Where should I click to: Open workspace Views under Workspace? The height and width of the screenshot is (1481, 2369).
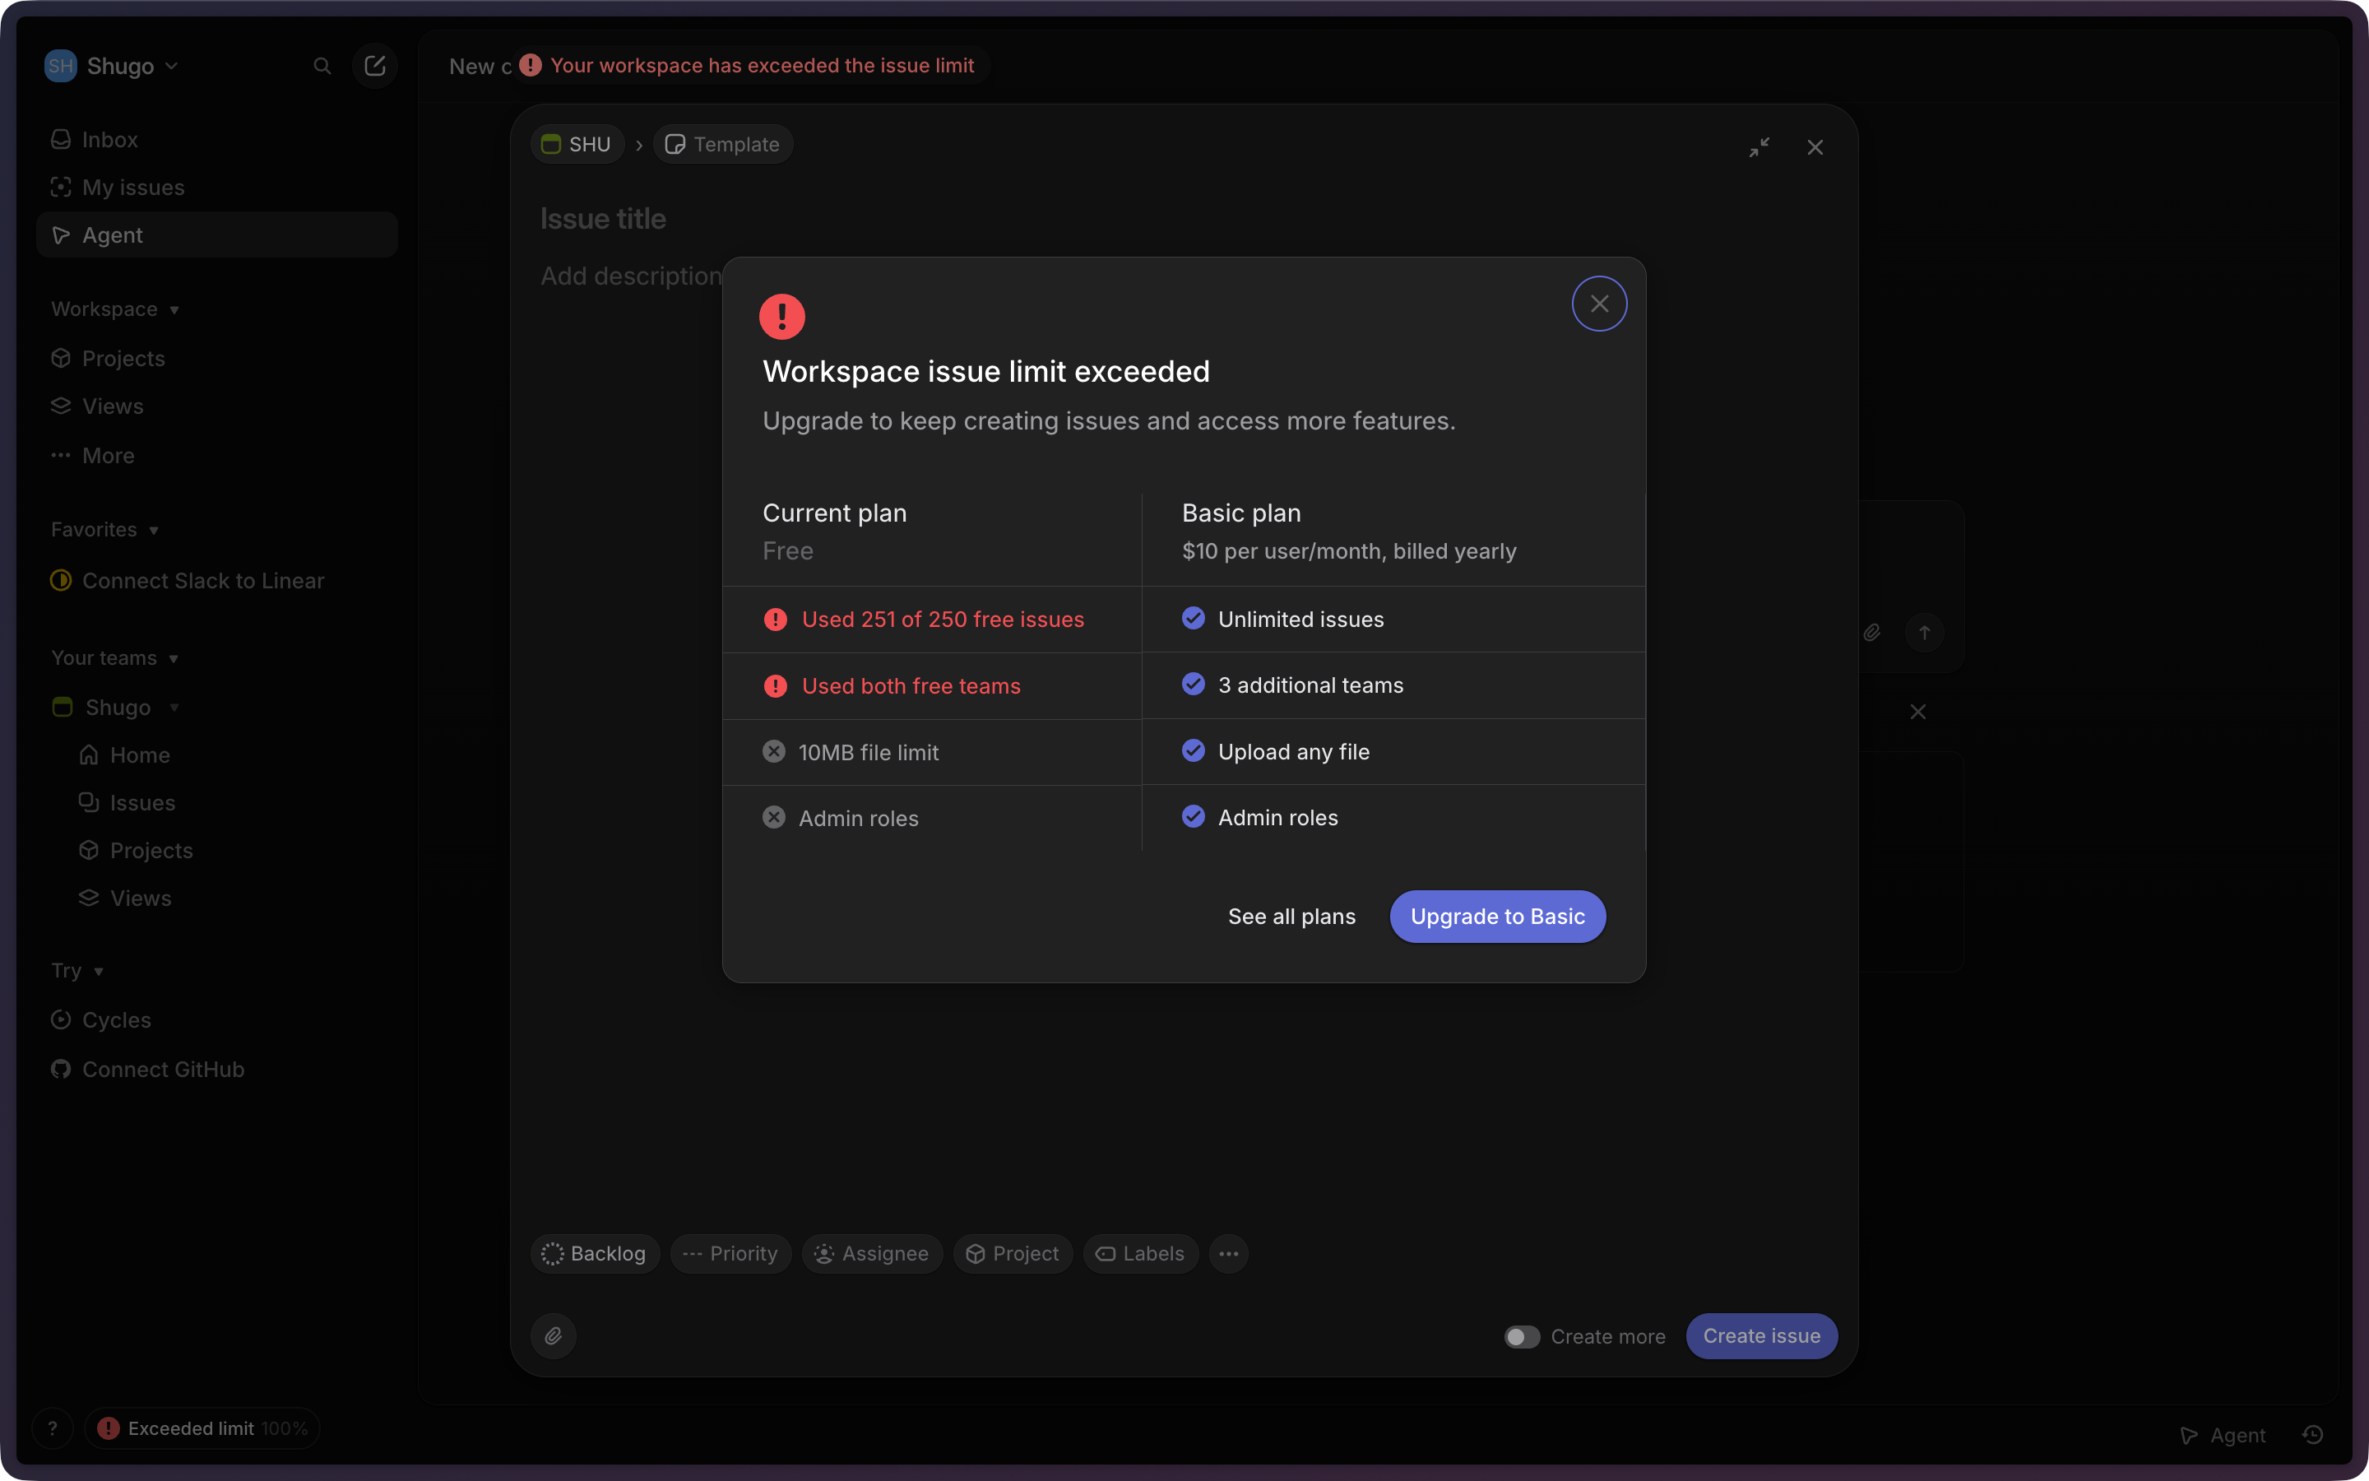tap(216, 406)
